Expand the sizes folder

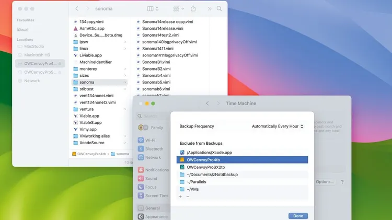(x=125, y=75)
